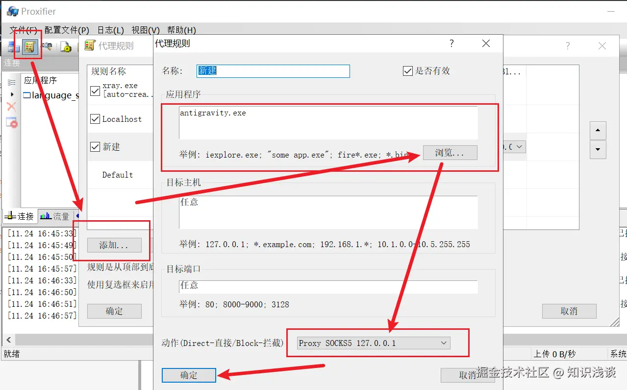Switch to the 流量 tab
Image resolution: width=627 pixels, height=390 pixels.
tap(55, 216)
